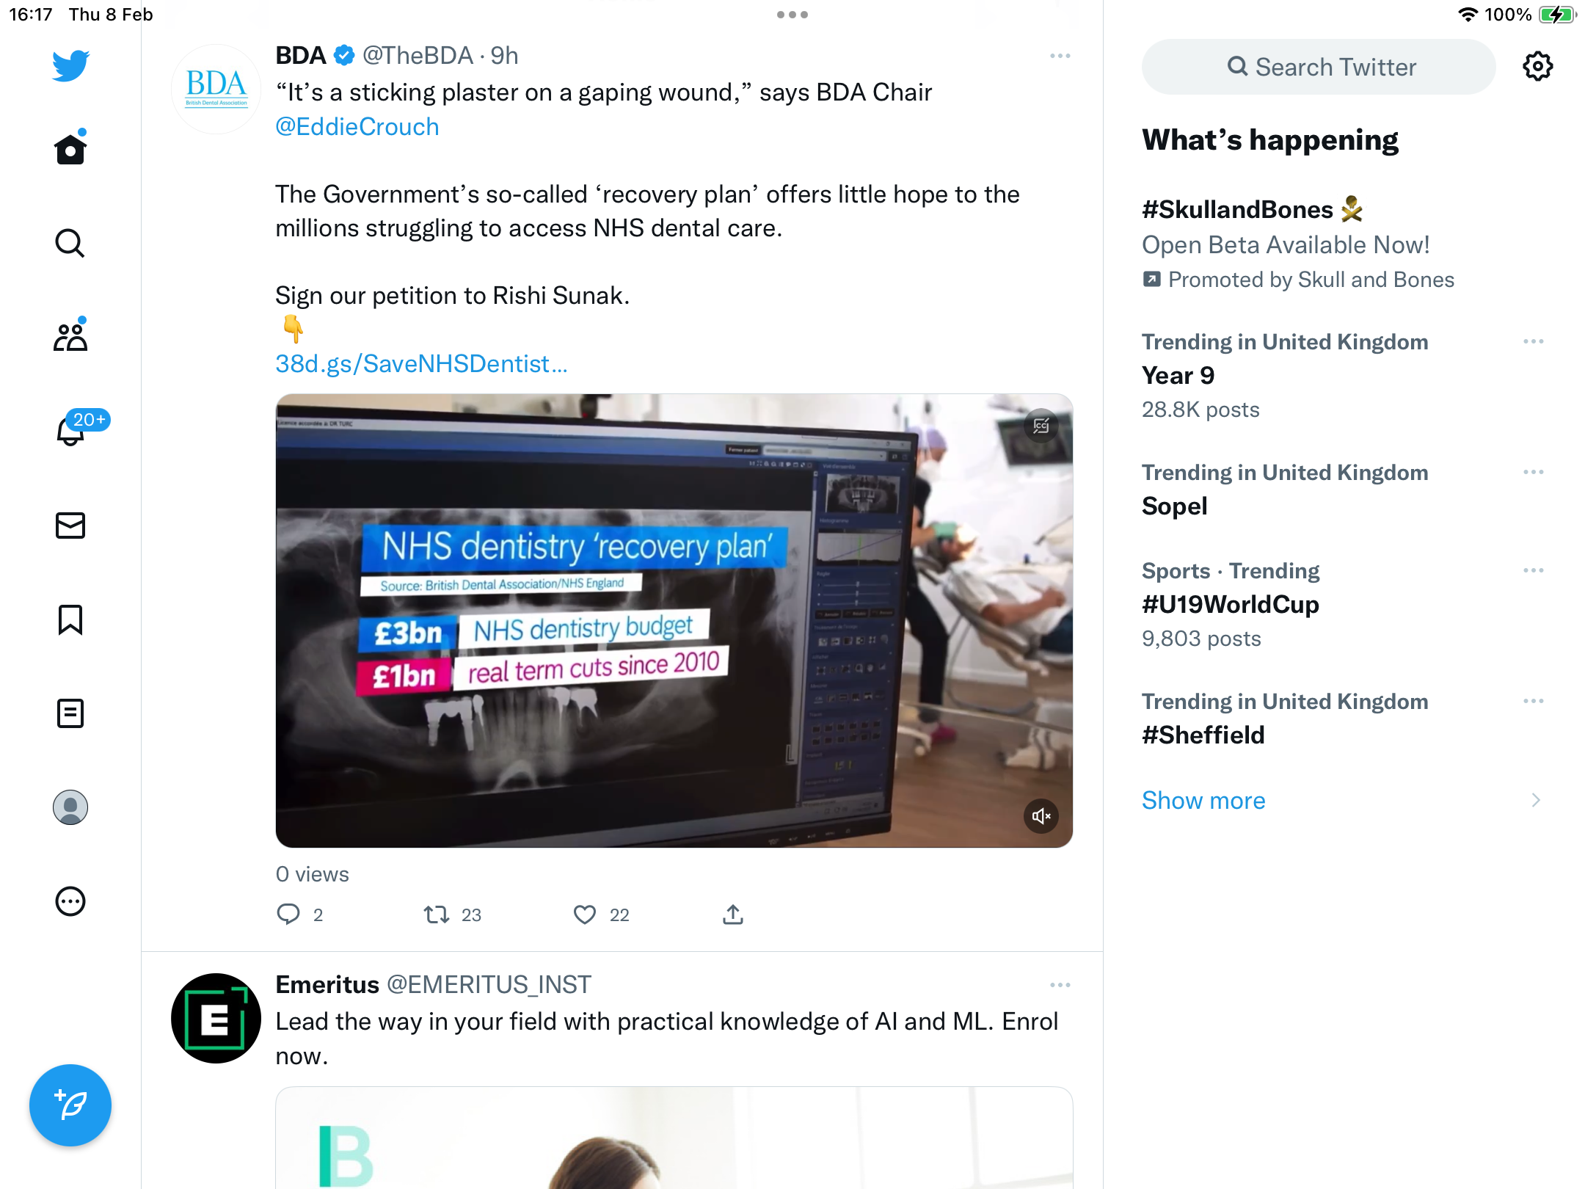
Task: Show more trending topics
Action: (x=1203, y=800)
